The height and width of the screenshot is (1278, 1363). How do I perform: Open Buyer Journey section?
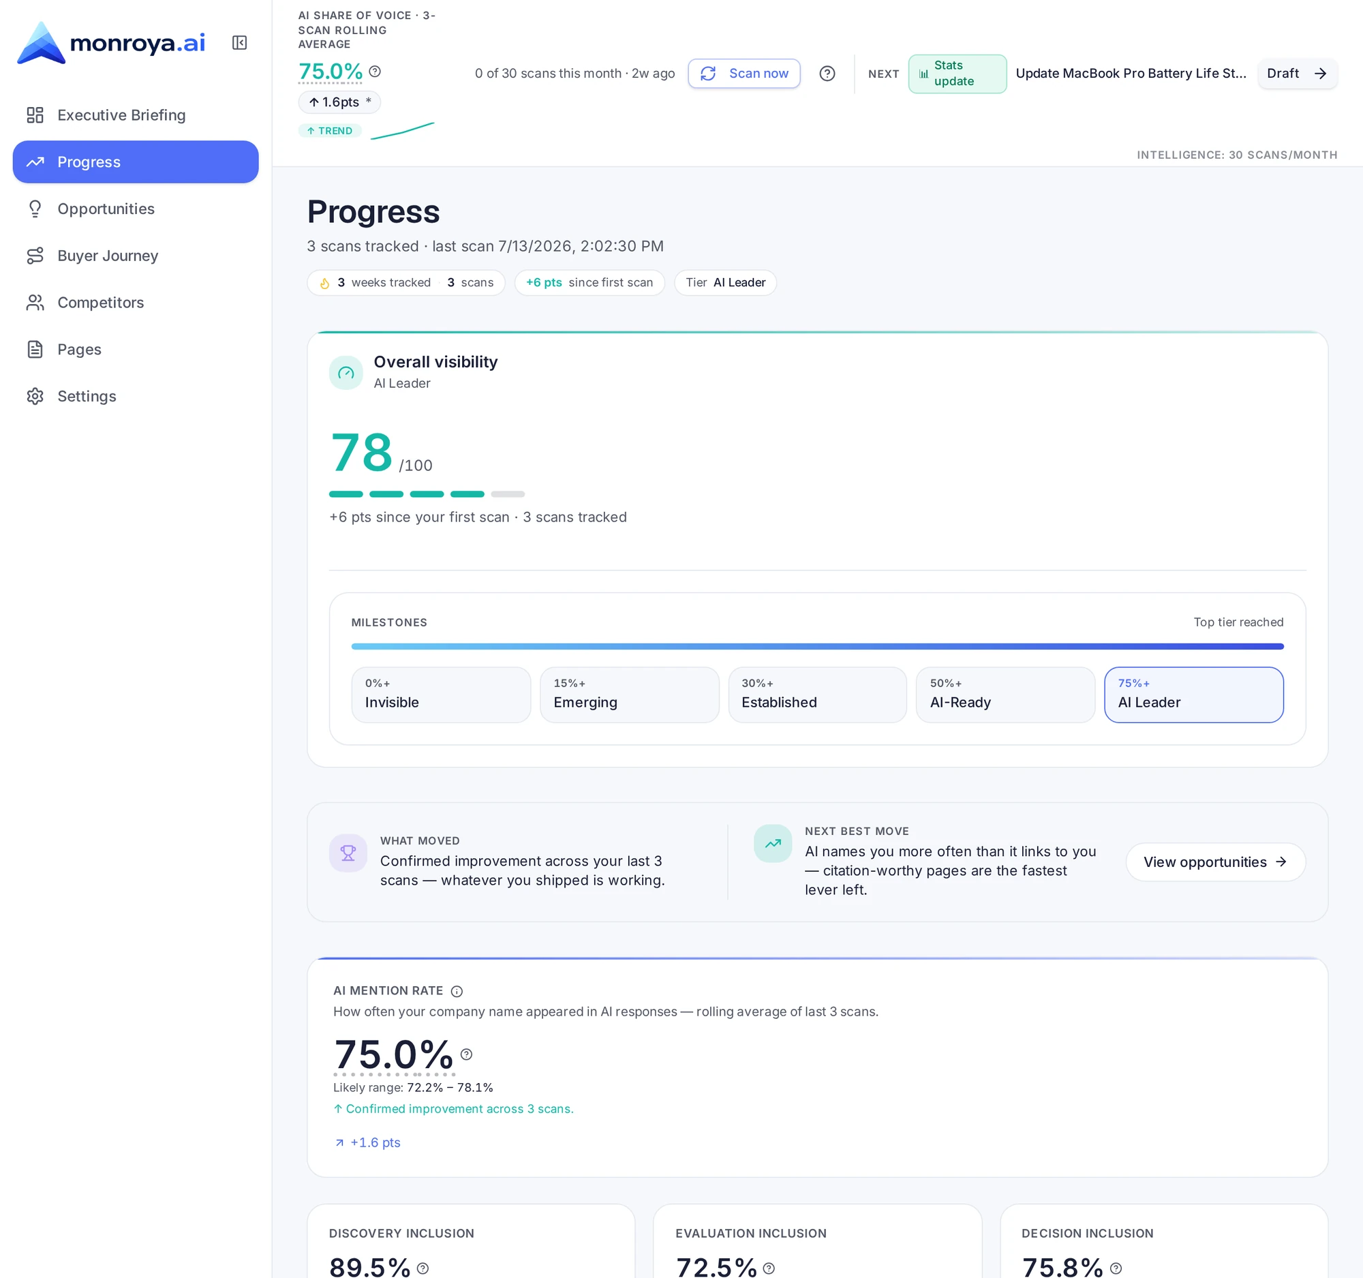(x=136, y=256)
